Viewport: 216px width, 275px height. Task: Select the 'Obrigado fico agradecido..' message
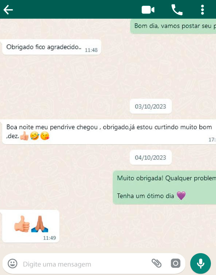[x=52, y=47]
